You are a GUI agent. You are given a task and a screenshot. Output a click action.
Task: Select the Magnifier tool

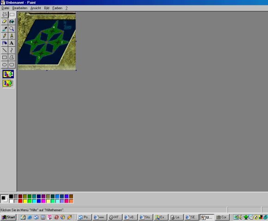point(12,29)
